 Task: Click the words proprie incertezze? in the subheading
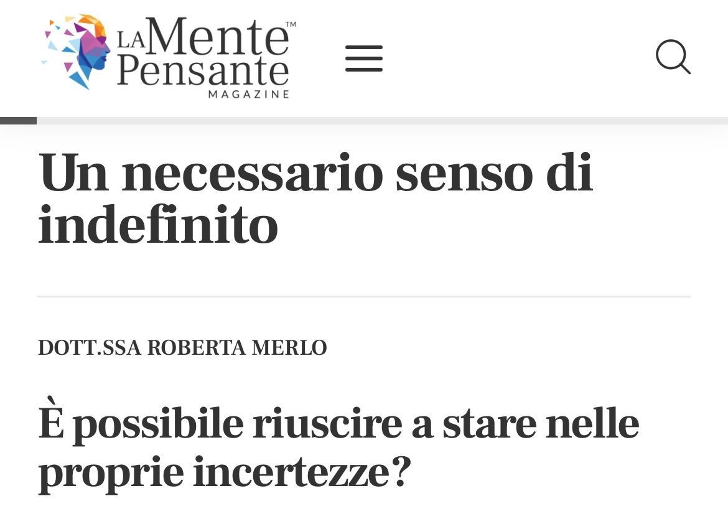click(224, 472)
